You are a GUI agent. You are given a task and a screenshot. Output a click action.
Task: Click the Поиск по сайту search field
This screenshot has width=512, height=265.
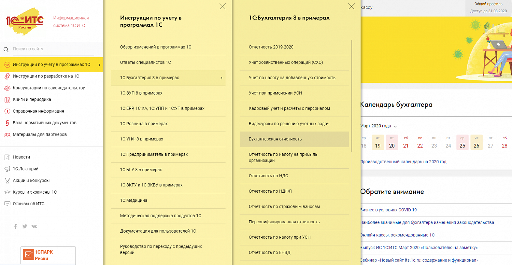point(53,49)
